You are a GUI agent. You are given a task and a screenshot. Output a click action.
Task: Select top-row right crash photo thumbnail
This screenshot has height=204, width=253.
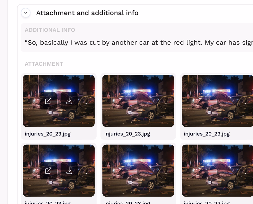pyautogui.click(x=217, y=101)
